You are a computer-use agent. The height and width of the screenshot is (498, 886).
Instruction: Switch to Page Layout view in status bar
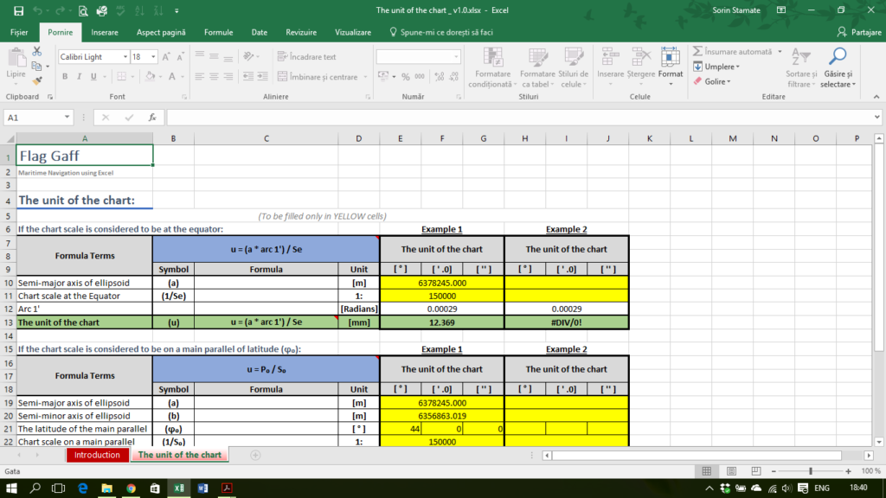tap(732, 471)
